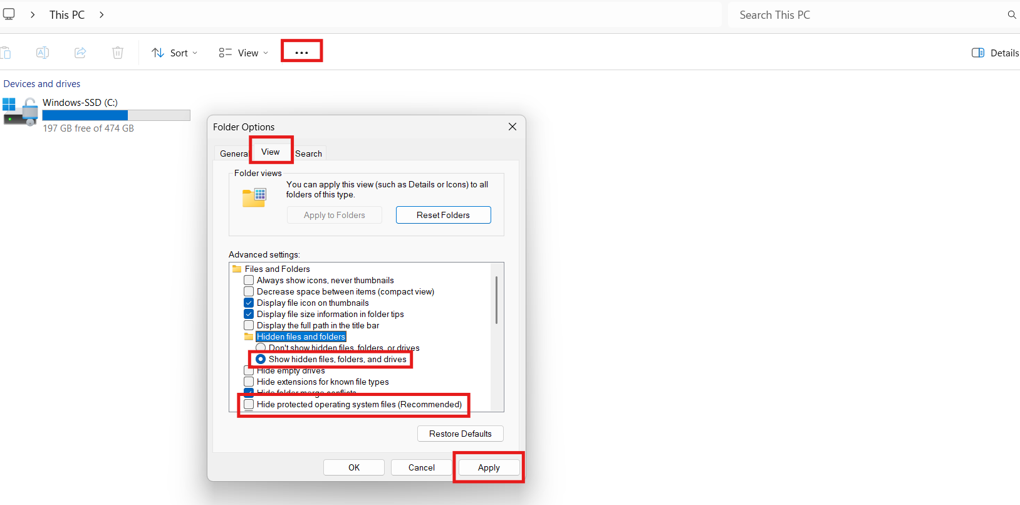Image resolution: width=1020 pixels, height=505 pixels.
Task: Switch to the Search tab
Action: [x=308, y=154]
